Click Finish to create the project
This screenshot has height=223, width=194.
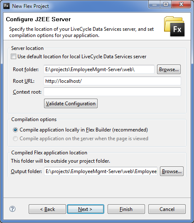point(126,209)
